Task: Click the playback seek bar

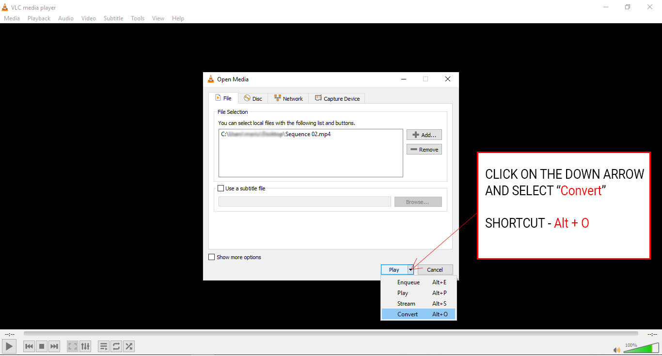Action: click(x=331, y=333)
